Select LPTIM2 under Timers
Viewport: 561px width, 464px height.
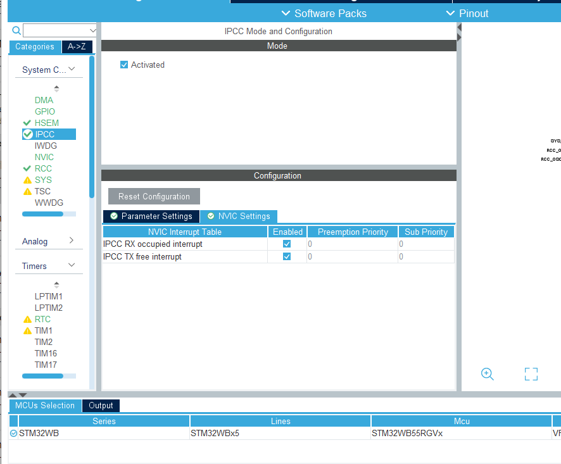[x=49, y=308]
